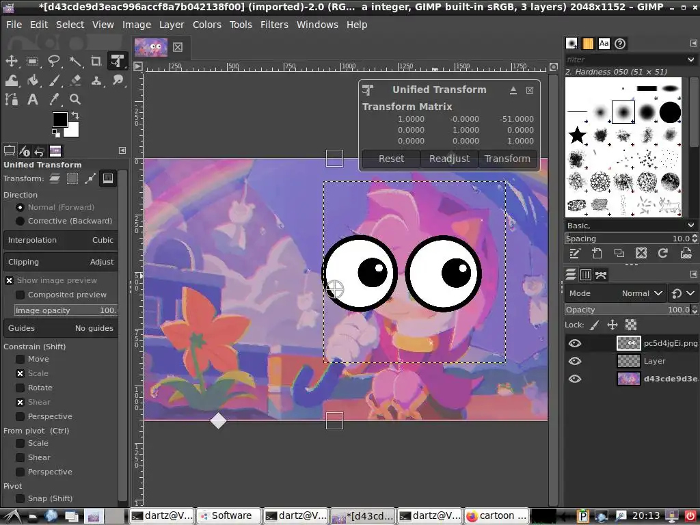Open the File menu
This screenshot has height=525, width=700.
tap(14, 25)
